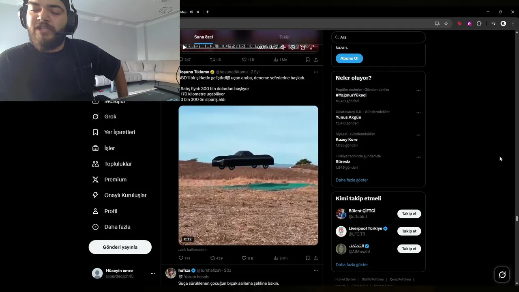Mute the browser tab audio icon

click(191, 12)
